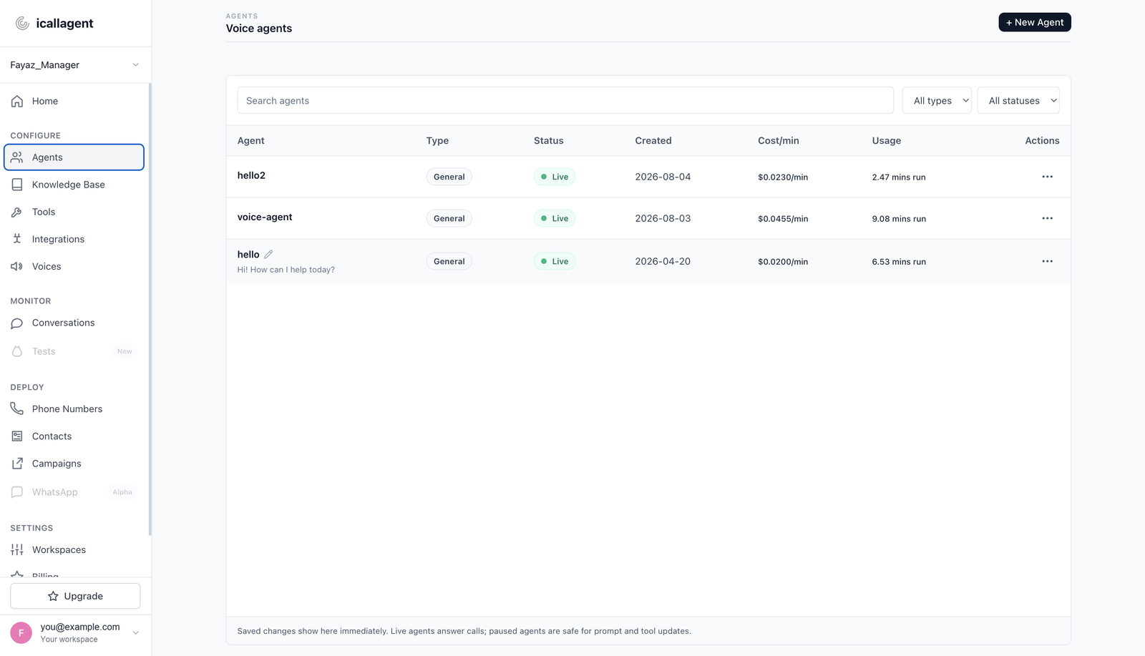Navigate to Phone Numbers page
This screenshot has height=656, width=1145.
point(74,409)
